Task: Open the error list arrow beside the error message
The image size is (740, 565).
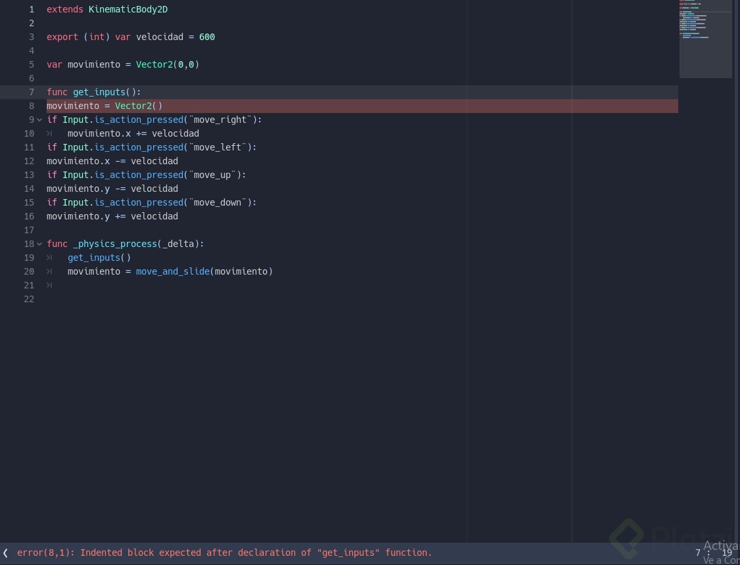Action: tap(5, 553)
